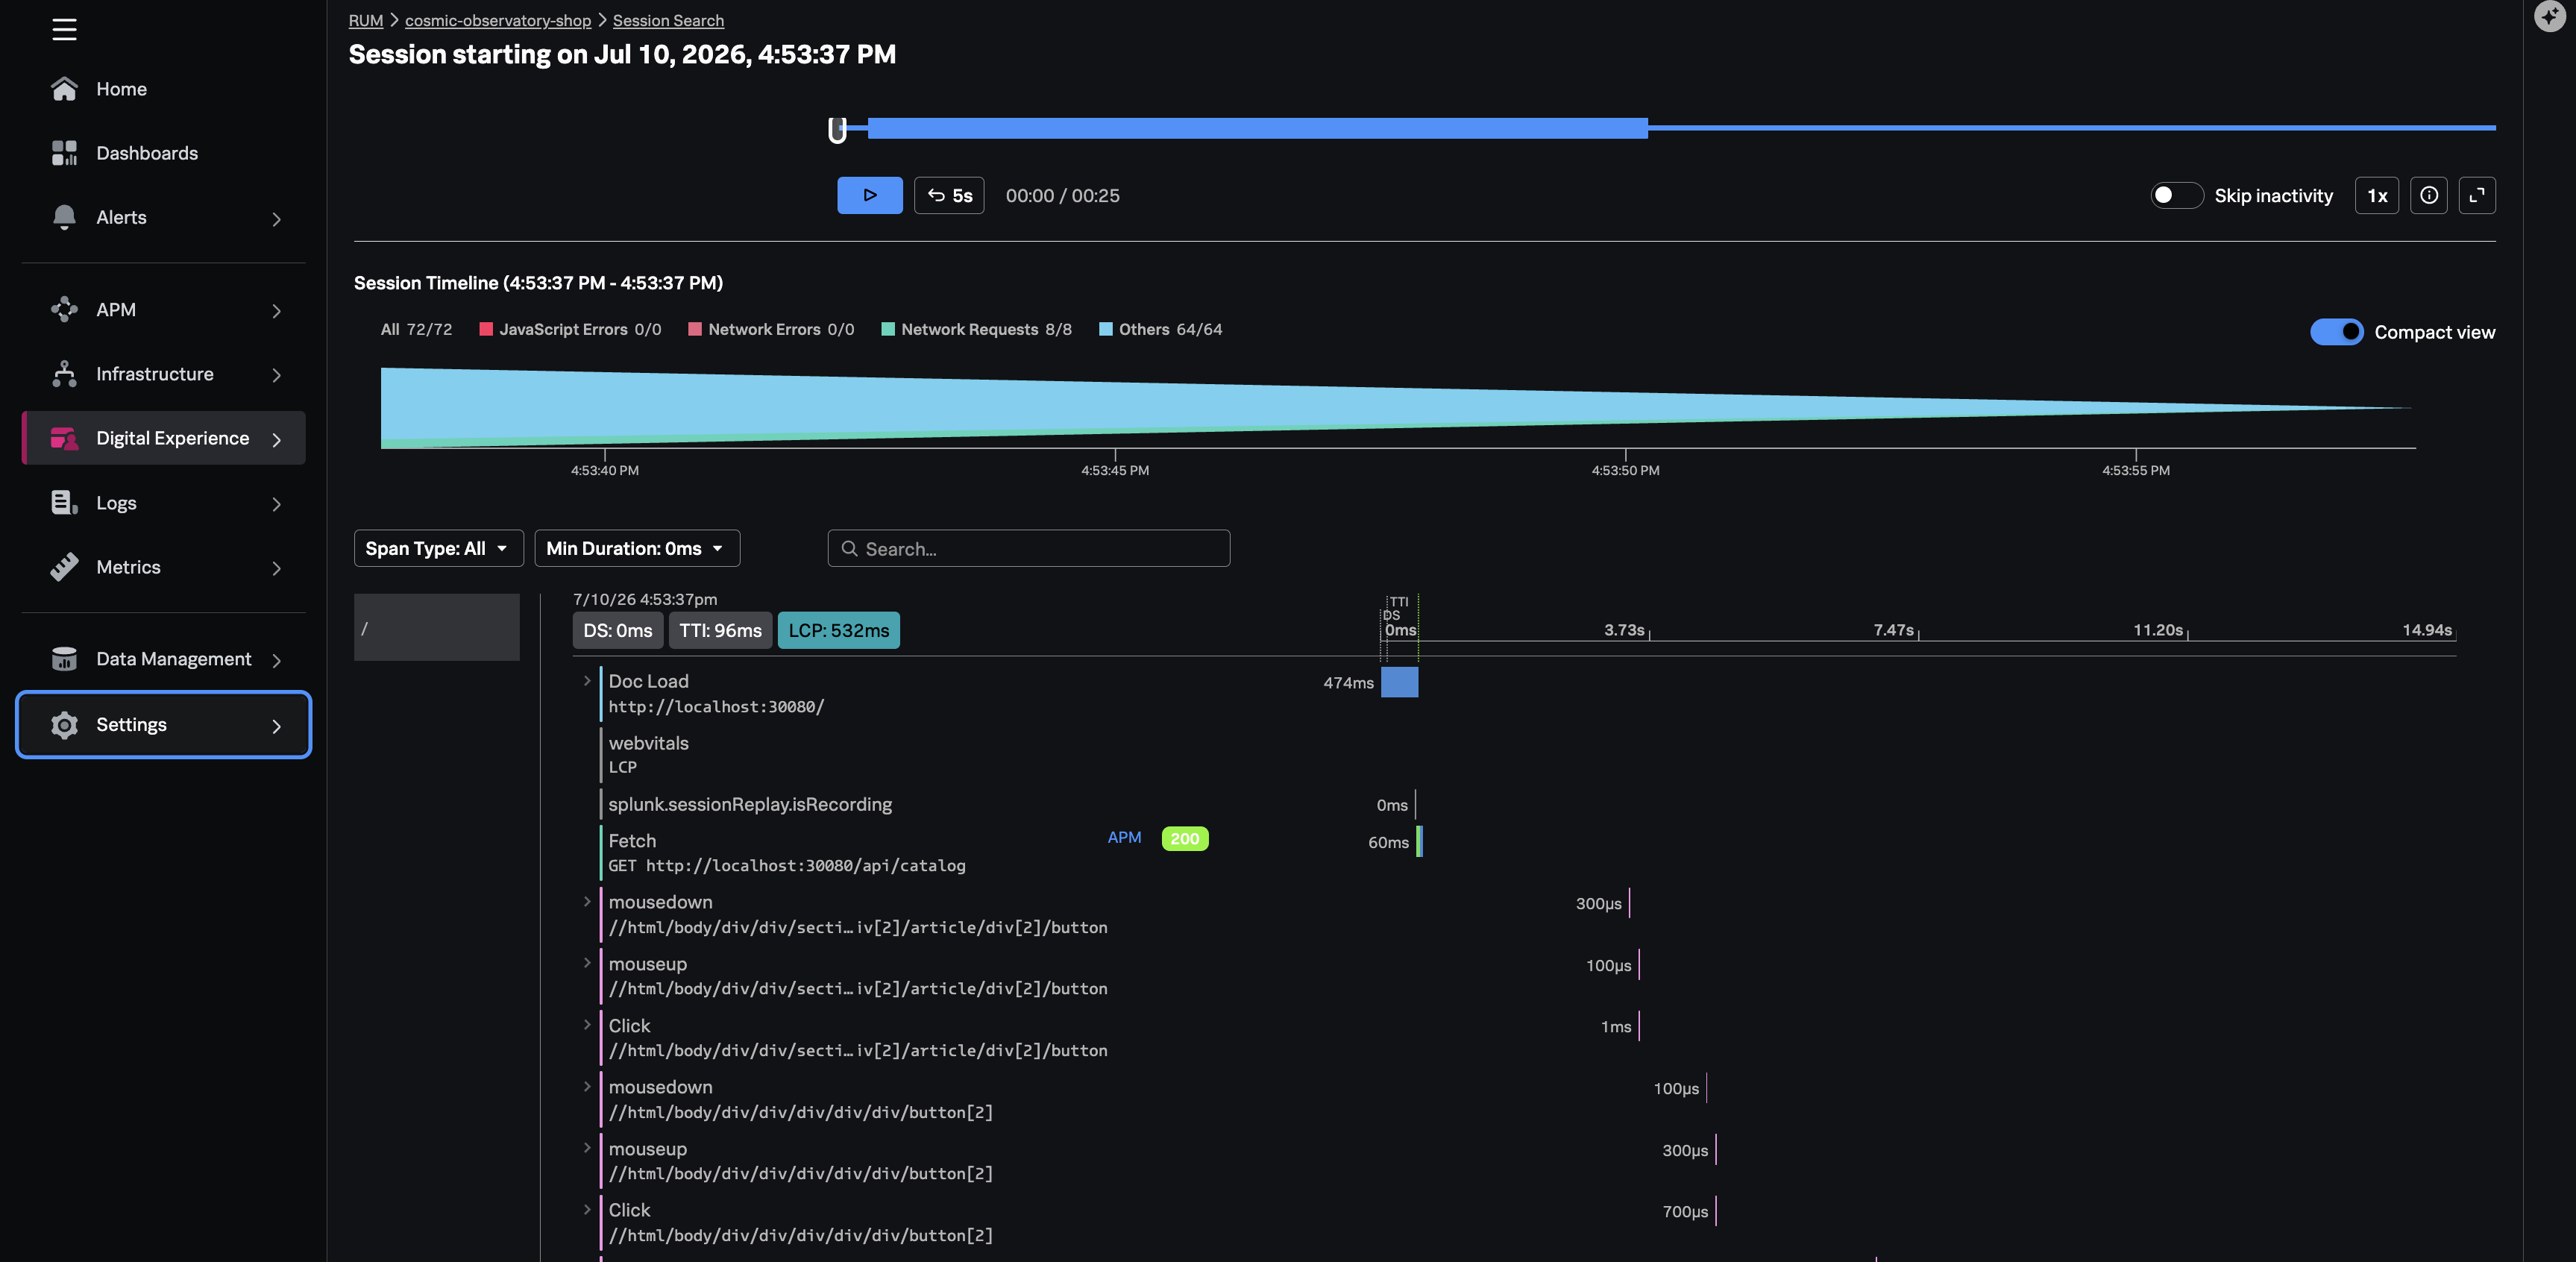This screenshot has height=1262, width=2576.
Task: Toggle Skip inactivity switch
Action: point(2177,195)
